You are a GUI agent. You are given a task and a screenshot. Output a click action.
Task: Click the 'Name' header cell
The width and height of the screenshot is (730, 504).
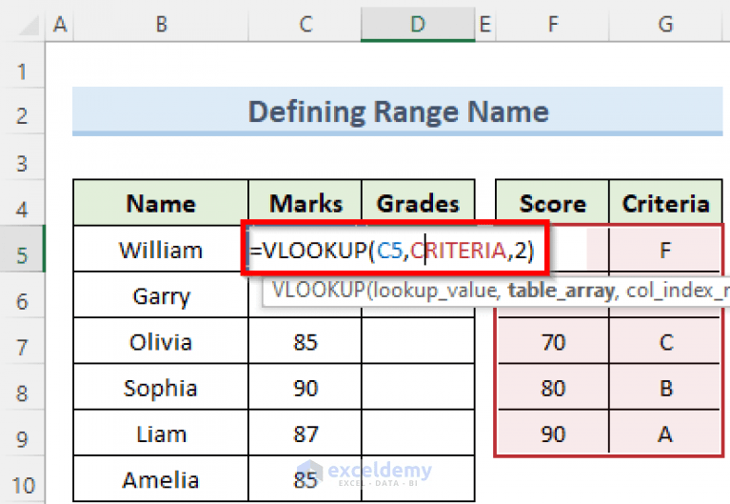tap(161, 203)
